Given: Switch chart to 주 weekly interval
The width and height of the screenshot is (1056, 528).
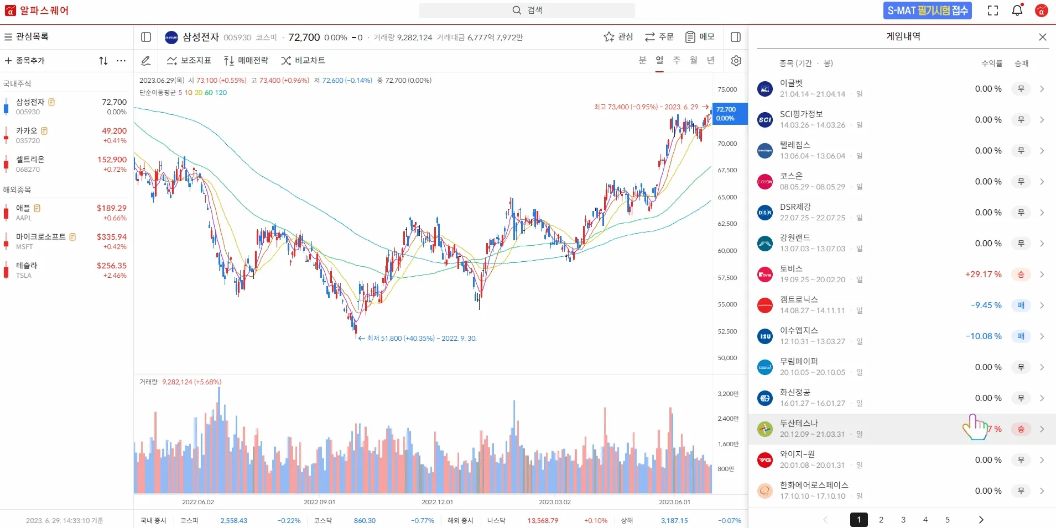Looking at the screenshot, I should [x=677, y=60].
